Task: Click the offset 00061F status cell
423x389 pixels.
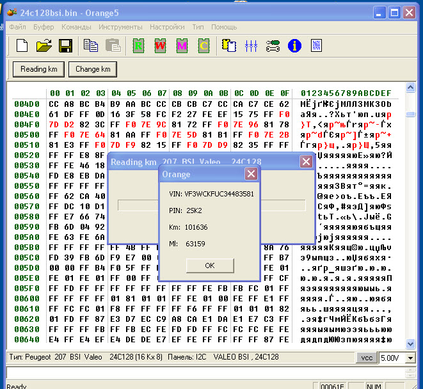Action: pos(332,386)
